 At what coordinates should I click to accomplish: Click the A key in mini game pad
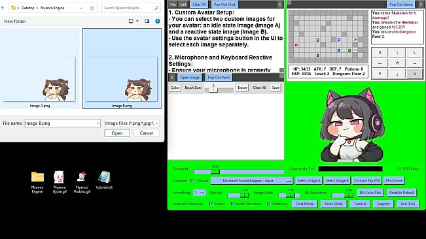click(x=414, y=74)
